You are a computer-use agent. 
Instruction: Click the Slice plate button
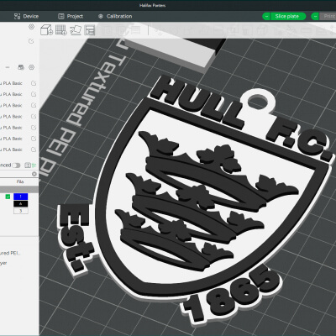coord(289,16)
